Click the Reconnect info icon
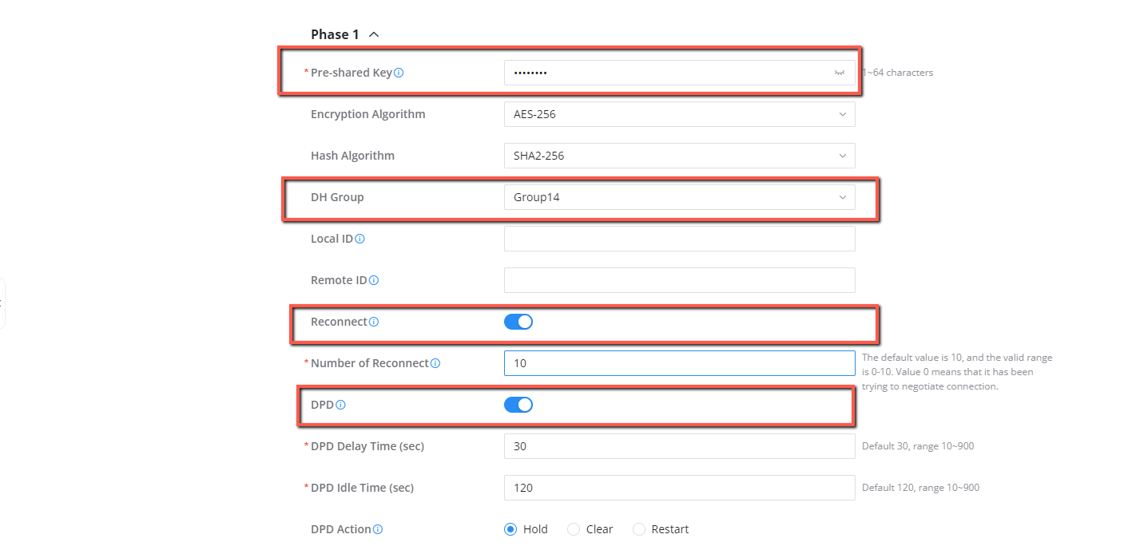Screen dimensions: 1132x550 coord(373,322)
